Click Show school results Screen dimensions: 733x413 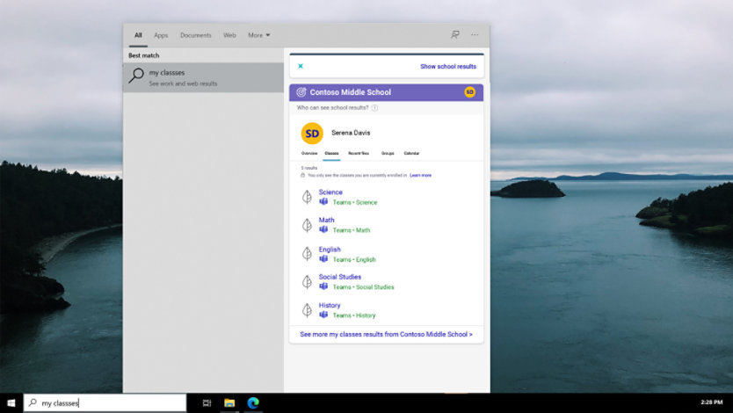pos(447,66)
